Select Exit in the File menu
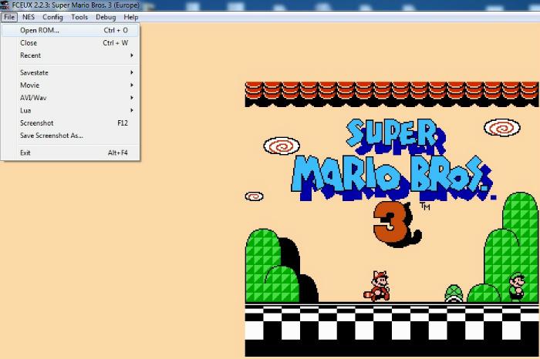The height and width of the screenshot is (359, 540). 70,153
